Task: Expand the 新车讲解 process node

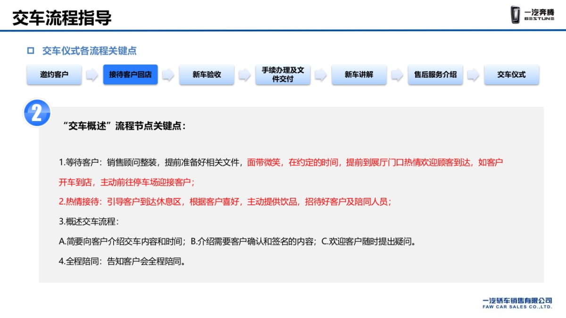Action: (x=359, y=75)
